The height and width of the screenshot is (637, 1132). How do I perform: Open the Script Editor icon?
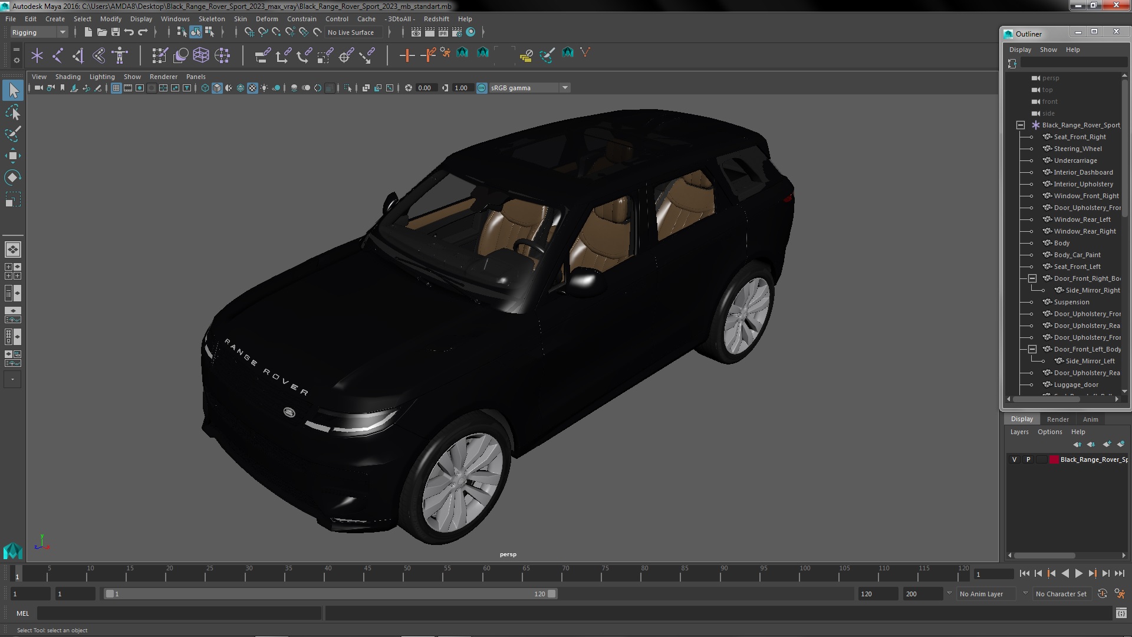click(1121, 613)
